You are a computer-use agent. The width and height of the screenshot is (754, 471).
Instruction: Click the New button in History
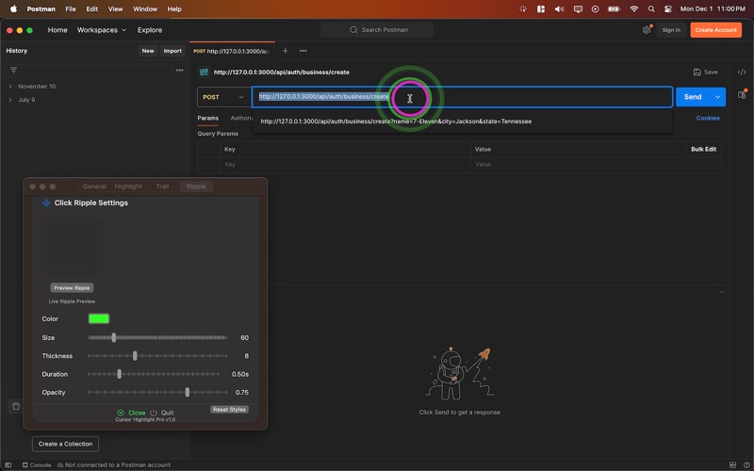point(148,51)
